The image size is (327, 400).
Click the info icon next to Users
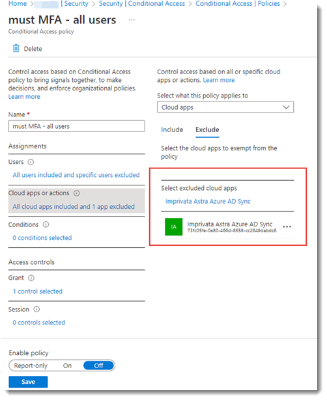[x=31, y=162]
